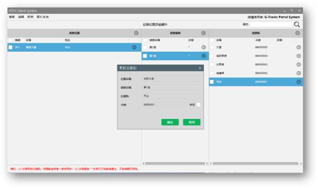This screenshot has width=318, height=188.
Task: Select card number 88000002 in checkpoint list
Action: coord(261,73)
